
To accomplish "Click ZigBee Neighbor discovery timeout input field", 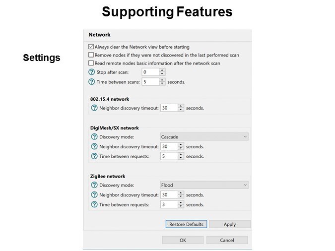I will click(x=169, y=195).
